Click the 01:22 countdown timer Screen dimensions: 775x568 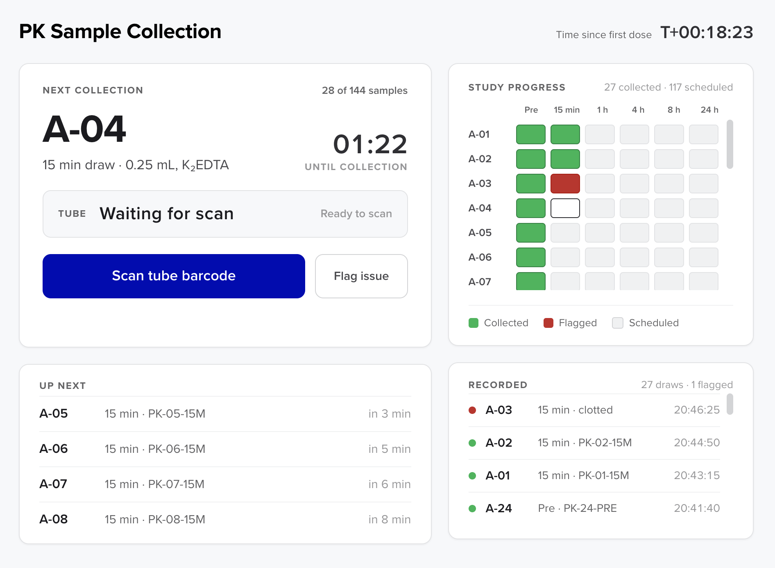[370, 144]
